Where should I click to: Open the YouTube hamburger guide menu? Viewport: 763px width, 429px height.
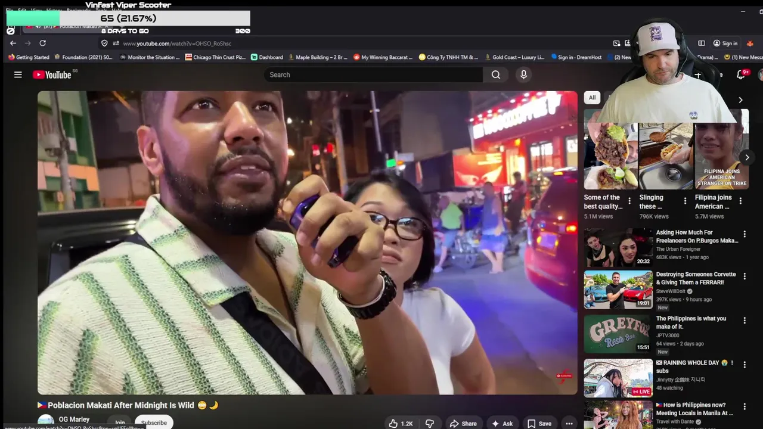18,74
